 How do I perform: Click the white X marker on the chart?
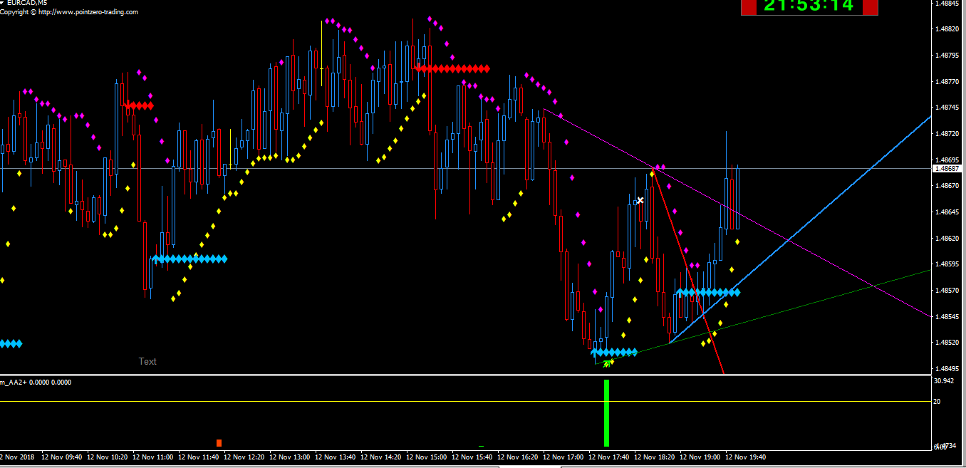(x=640, y=200)
